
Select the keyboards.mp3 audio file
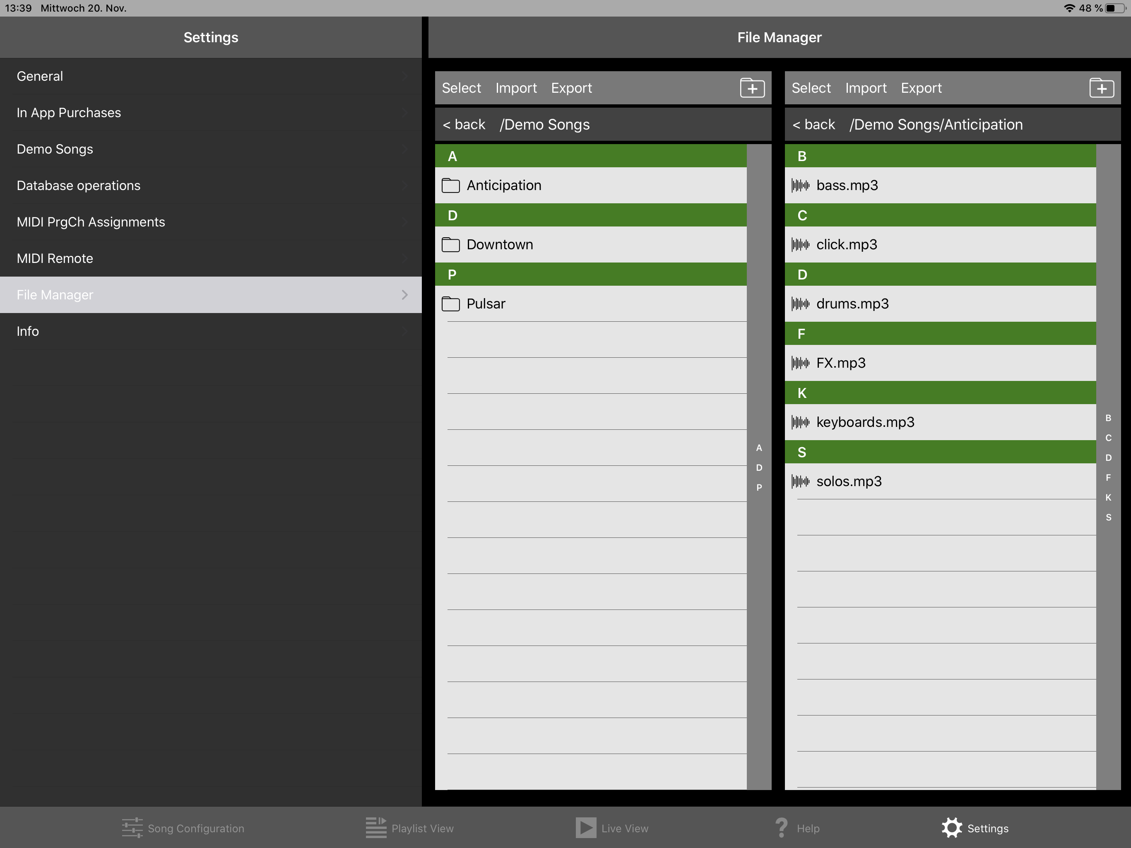click(x=865, y=422)
